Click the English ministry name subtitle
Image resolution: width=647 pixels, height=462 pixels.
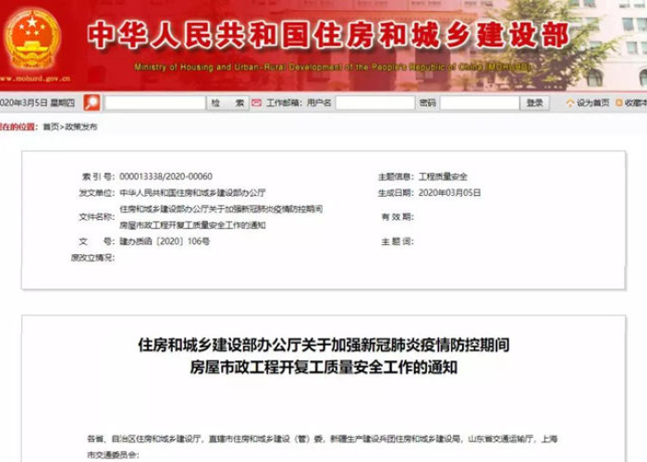point(333,67)
